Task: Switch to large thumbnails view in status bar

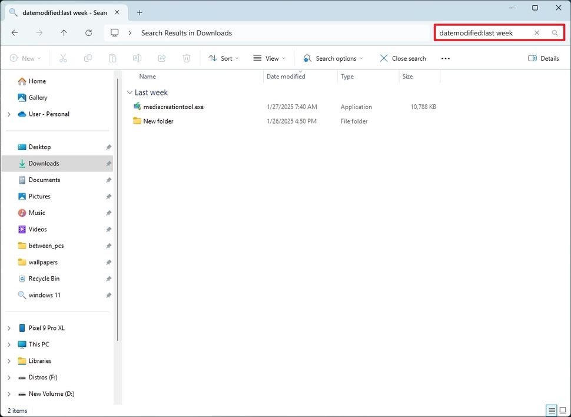Action: (563, 411)
